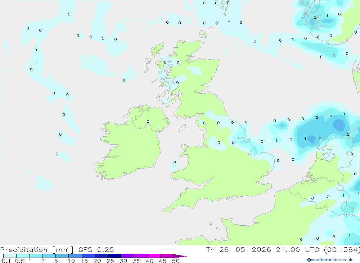Click the "(00+384)" forecast offset text
The image size is (360, 263).
pos(342,249)
